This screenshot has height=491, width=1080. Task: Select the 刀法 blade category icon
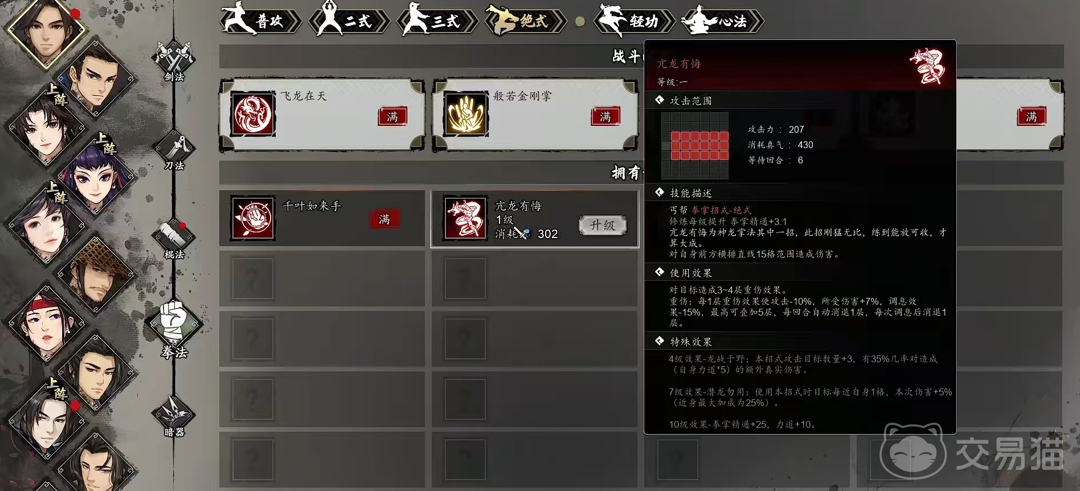174,150
